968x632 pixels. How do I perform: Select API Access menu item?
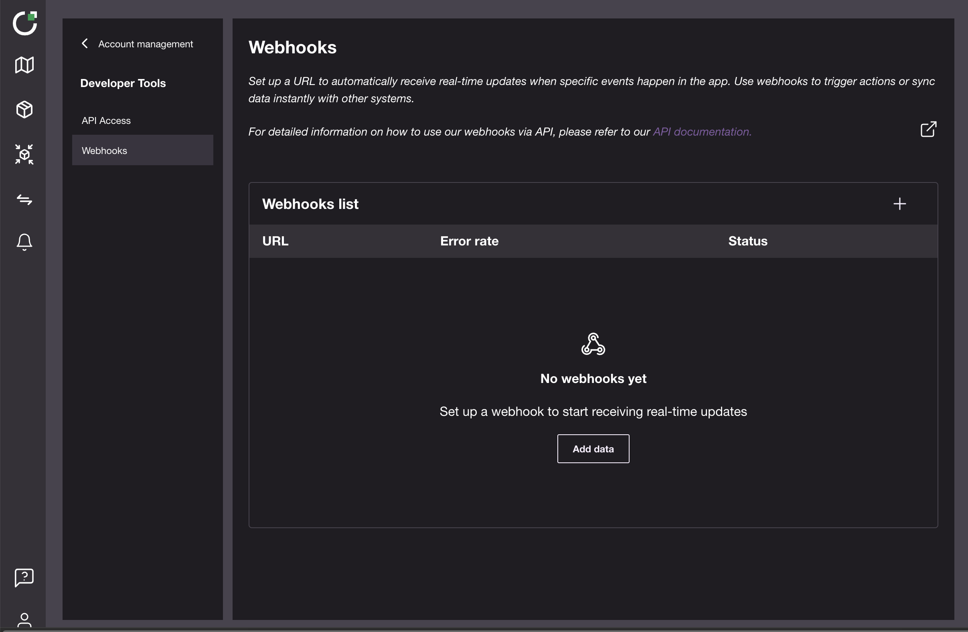point(106,121)
